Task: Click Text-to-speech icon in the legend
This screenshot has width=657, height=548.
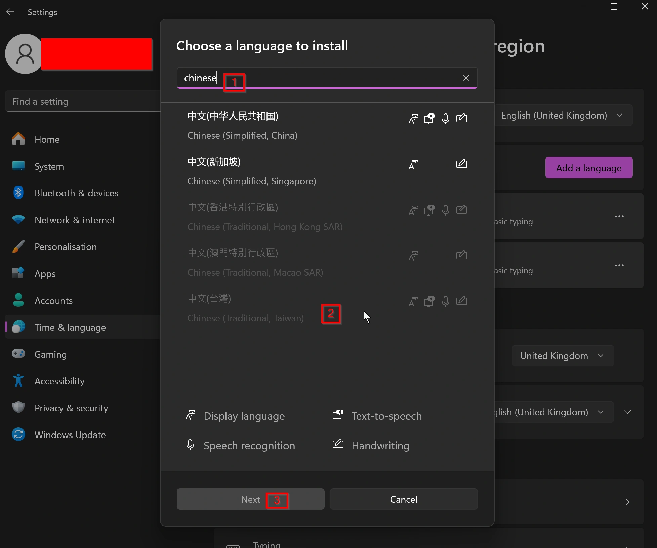Action: [338, 415]
